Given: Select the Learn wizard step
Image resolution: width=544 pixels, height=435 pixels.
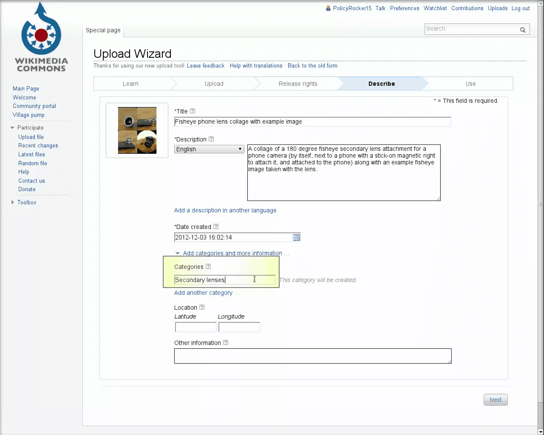Looking at the screenshot, I should [131, 84].
